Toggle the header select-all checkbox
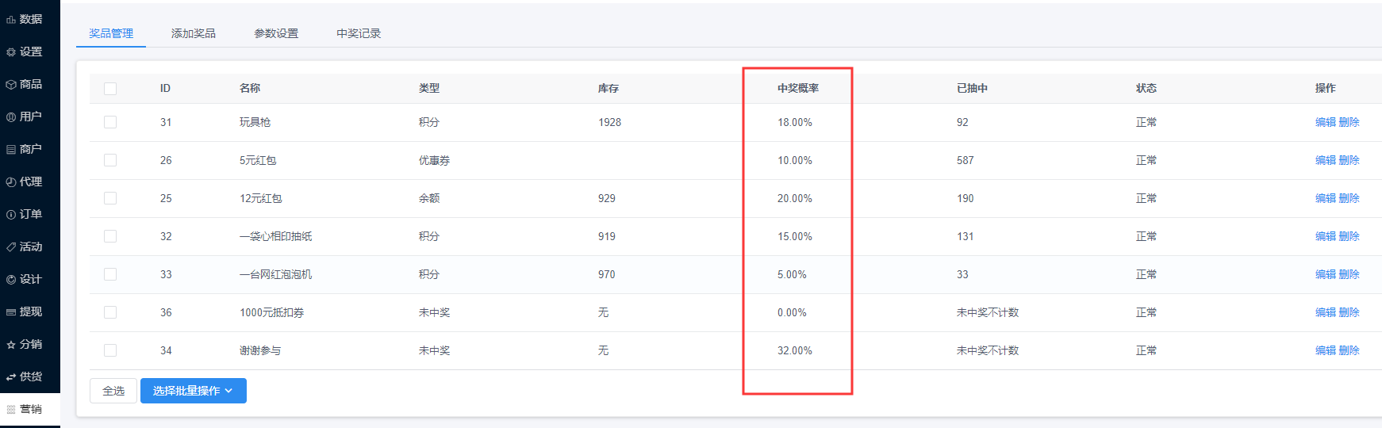Image resolution: width=1382 pixels, height=428 pixels. coord(110,89)
